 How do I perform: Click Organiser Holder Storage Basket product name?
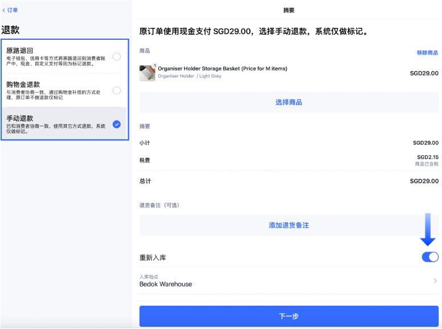[x=222, y=69]
